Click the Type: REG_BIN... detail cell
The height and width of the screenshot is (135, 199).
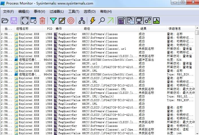click(180, 75)
